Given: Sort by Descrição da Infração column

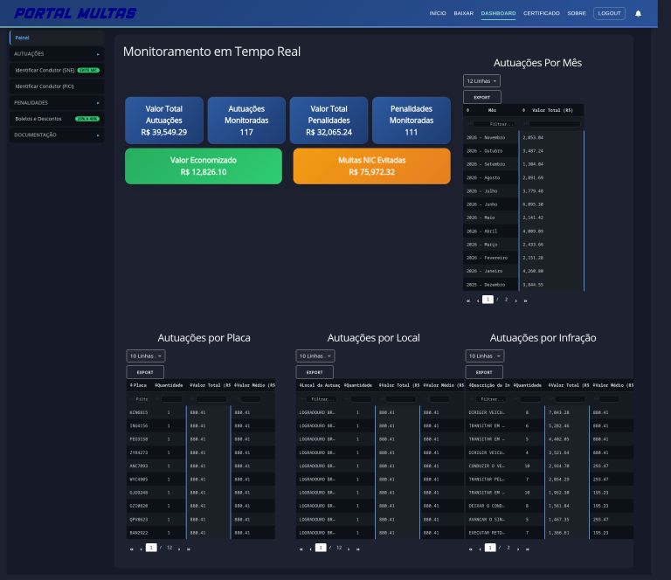Looking at the screenshot, I should click(489, 385).
